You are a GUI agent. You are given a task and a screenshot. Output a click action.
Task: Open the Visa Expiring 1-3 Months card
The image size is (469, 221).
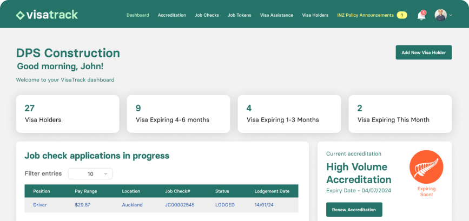(x=289, y=114)
